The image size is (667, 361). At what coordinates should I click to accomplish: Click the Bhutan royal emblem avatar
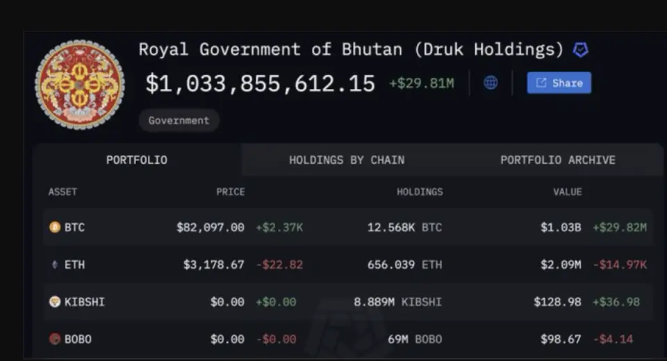(x=79, y=85)
